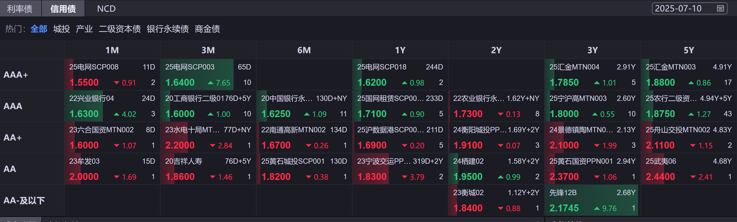Select the 25汇金MTN003 bond cell
The height and width of the screenshot is (222, 737).
pos(688,75)
